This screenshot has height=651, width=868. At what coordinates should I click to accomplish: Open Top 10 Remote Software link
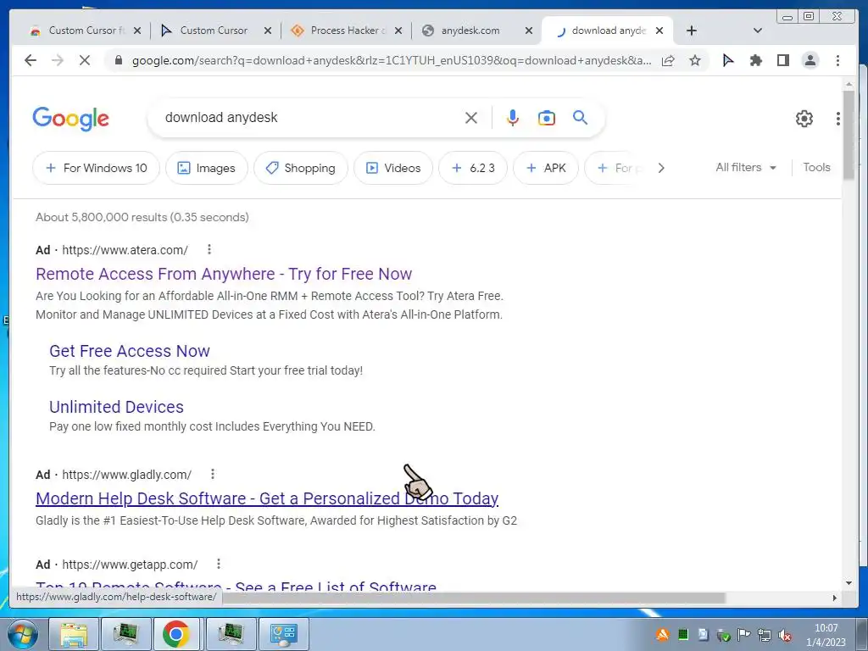point(236,587)
